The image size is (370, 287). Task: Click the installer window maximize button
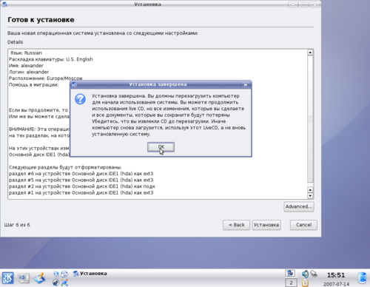click(x=303, y=4)
